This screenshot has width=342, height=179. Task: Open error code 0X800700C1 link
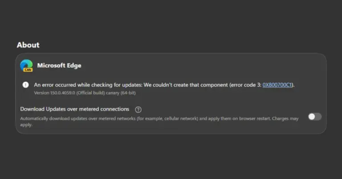click(277, 85)
